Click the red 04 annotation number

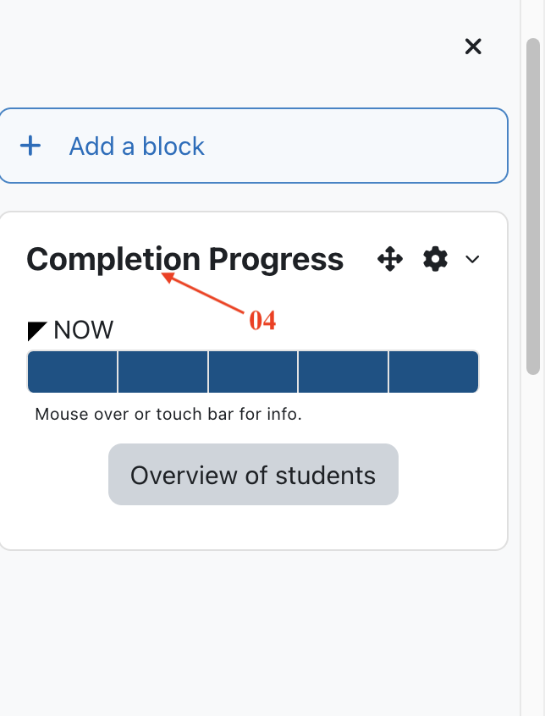pos(262,320)
